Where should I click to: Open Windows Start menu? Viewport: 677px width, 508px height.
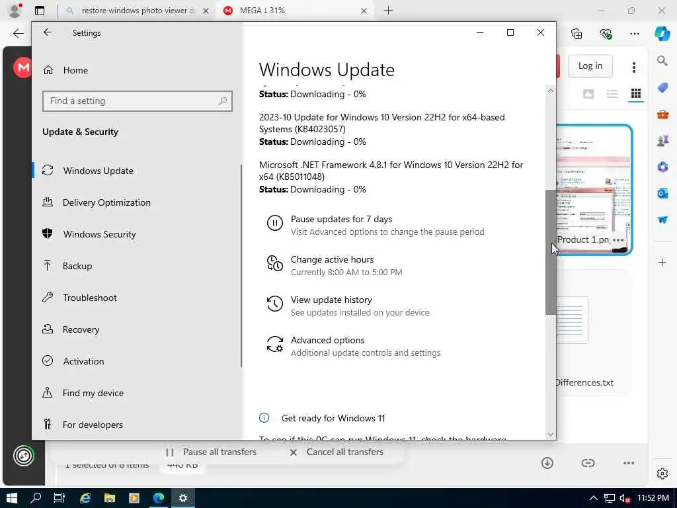click(12, 498)
